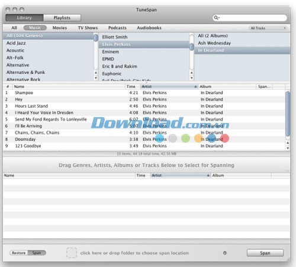Select All (2 Albums) row
296x267 pixels.
(242, 36)
